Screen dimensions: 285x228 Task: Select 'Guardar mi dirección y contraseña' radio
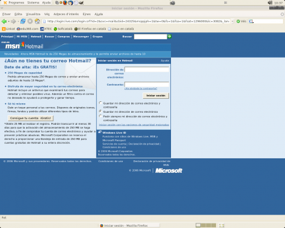tap(101, 103)
